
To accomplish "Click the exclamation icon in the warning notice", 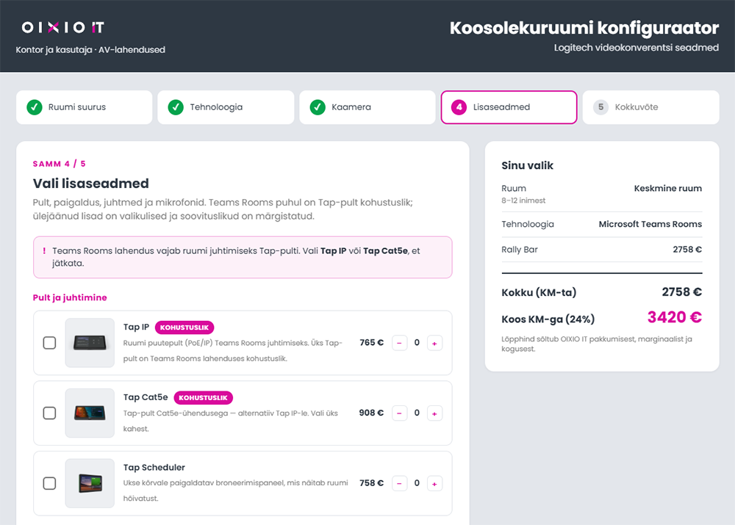I will point(45,251).
